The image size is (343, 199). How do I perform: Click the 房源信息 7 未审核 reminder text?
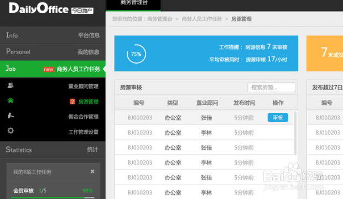[266, 47]
